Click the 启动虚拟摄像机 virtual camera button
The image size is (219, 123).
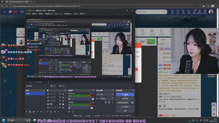click(x=123, y=103)
